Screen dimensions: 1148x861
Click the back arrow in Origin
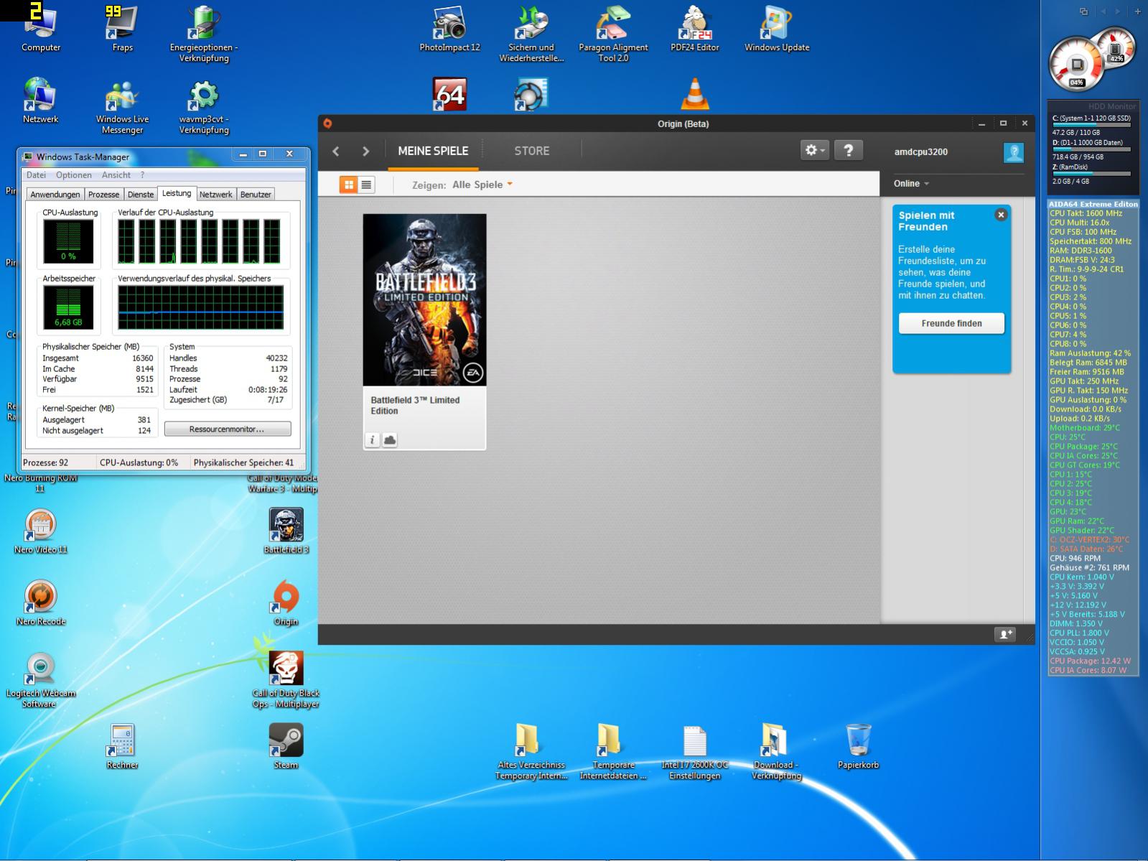(336, 151)
